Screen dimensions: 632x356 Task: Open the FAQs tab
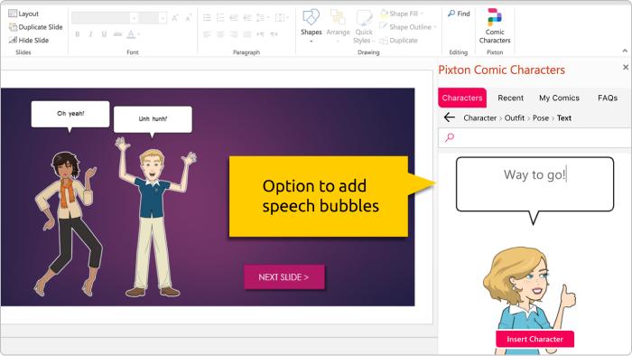[608, 98]
